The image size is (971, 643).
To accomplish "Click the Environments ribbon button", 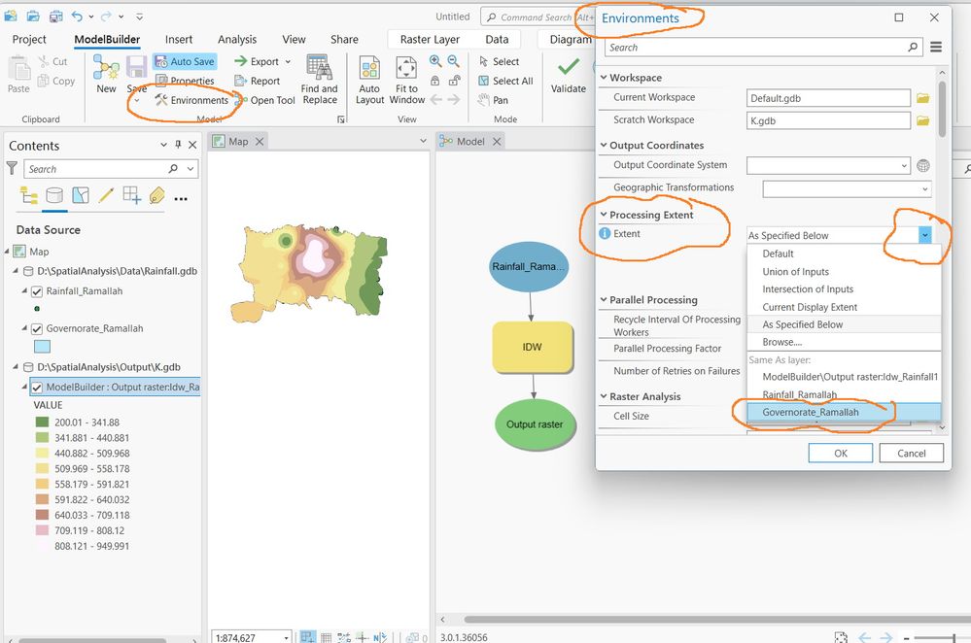I will (x=192, y=100).
